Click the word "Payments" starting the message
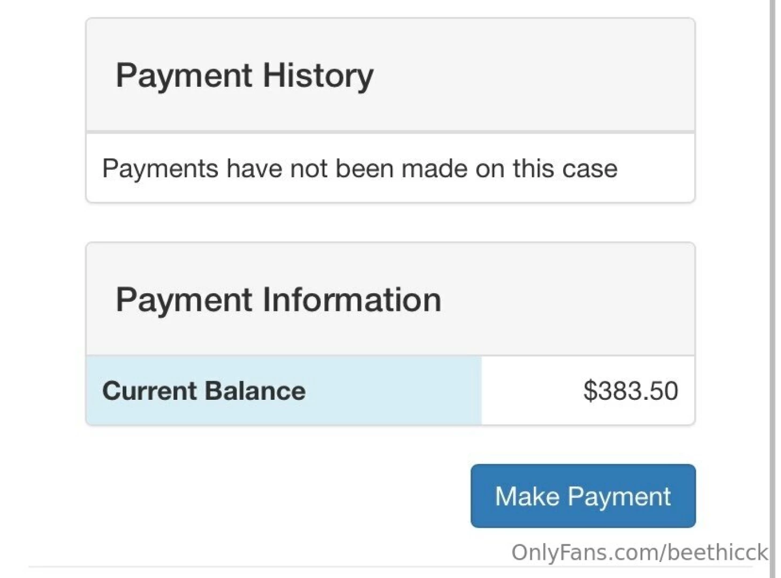This screenshot has width=781, height=578. point(160,169)
